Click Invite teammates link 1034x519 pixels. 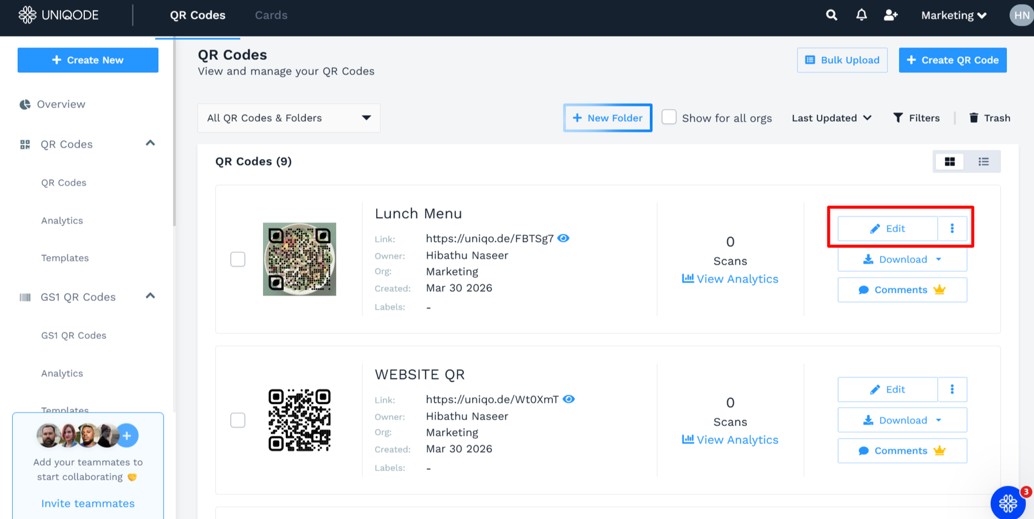pos(88,503)
